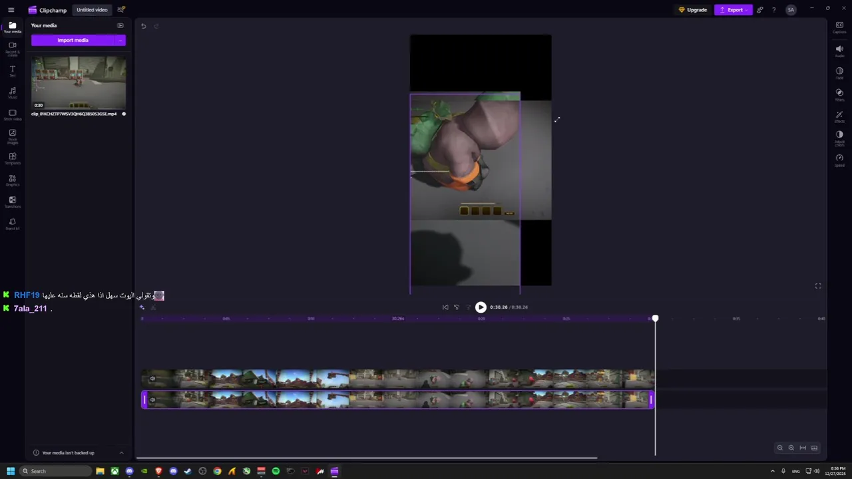Open the Transitions panel
Image resolution: width=852 pixels, height=479 pixels.
point(12,202)
